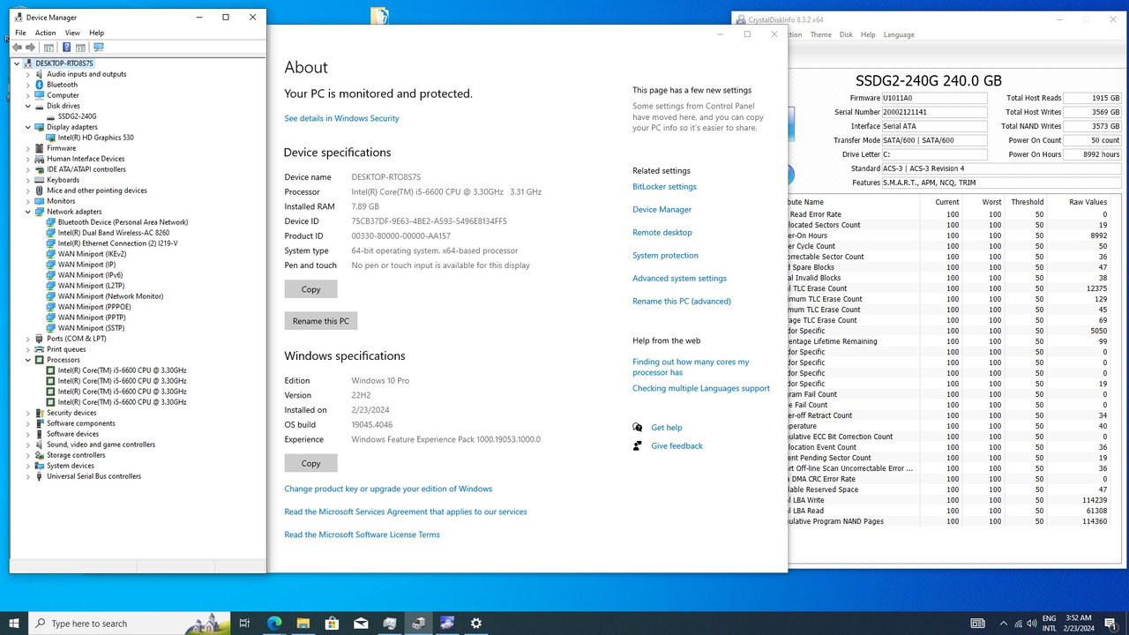Click the Get help icon in About page
The width and height of the screenshot is (1129, 635).
click(x=637, y=427)
